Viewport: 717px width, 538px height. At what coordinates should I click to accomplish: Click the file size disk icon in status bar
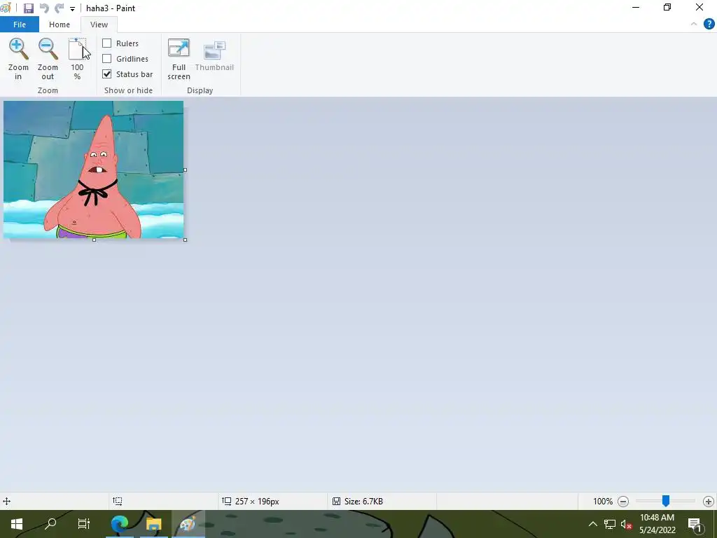(336, 502)
